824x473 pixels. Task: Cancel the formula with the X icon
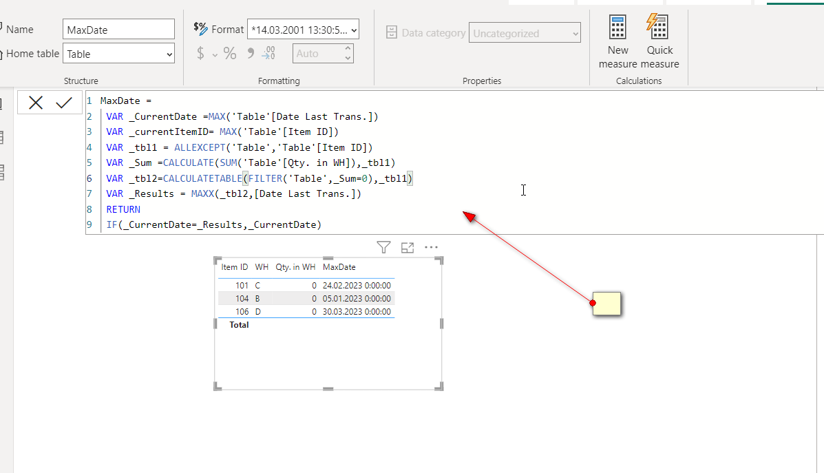(36, 103)
